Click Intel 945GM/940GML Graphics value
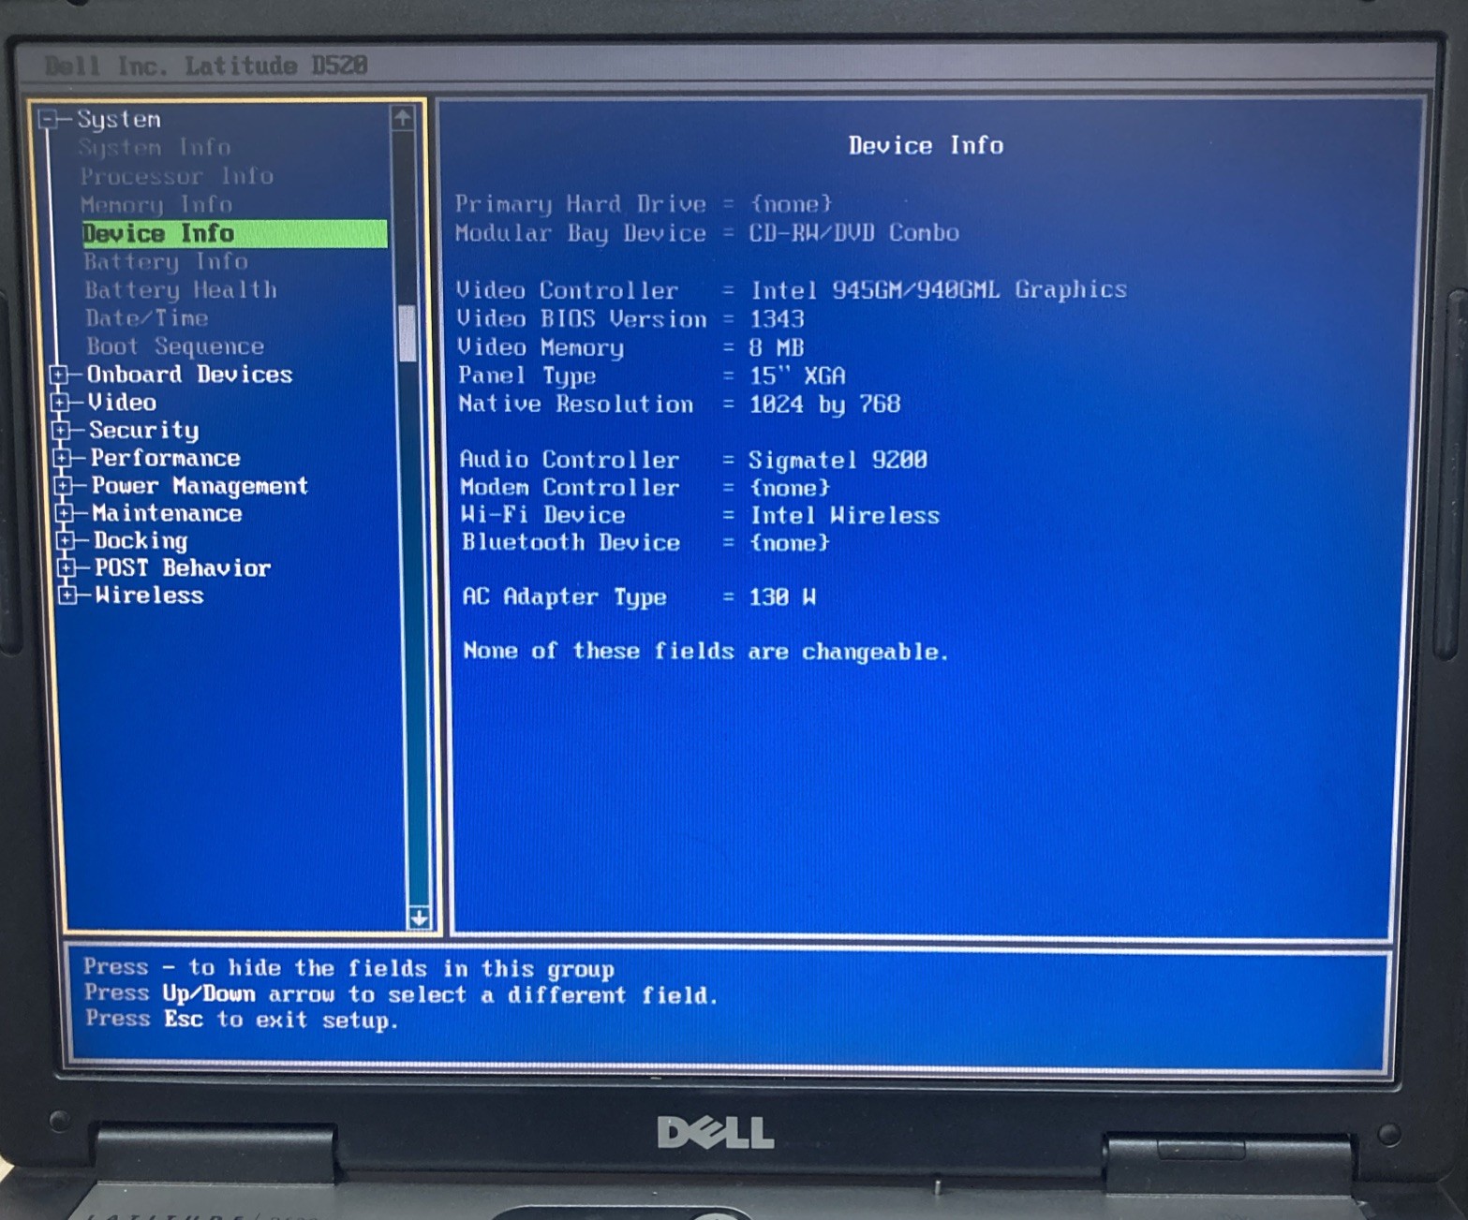The height and width of the screenshot is (1220, 1468). coord(938,290)
